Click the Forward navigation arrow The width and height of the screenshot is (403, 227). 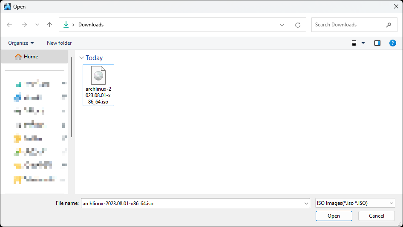(x=24, y=25)
